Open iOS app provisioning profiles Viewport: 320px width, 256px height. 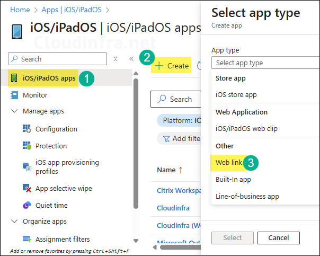67,167
